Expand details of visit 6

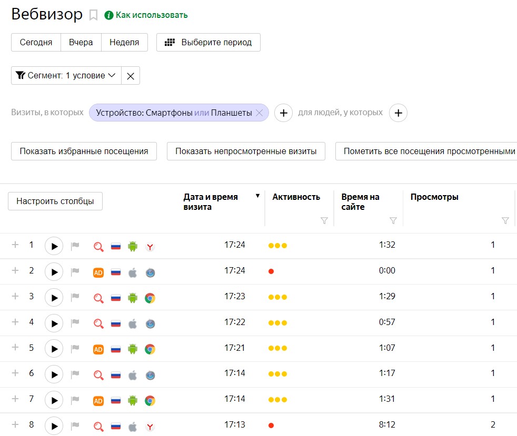[15, 373]
